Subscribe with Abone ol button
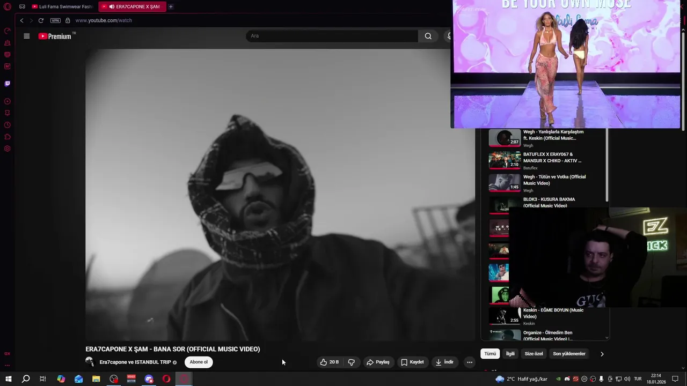 199,362
